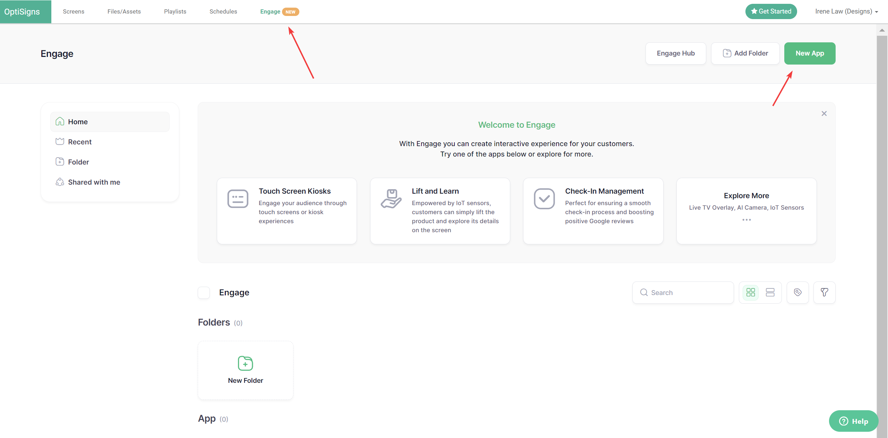
Task: Click the Recent sidebar icon
Action: point(60,142)
